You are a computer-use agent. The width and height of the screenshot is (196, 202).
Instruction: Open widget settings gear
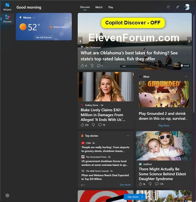[x=7, y=196]
